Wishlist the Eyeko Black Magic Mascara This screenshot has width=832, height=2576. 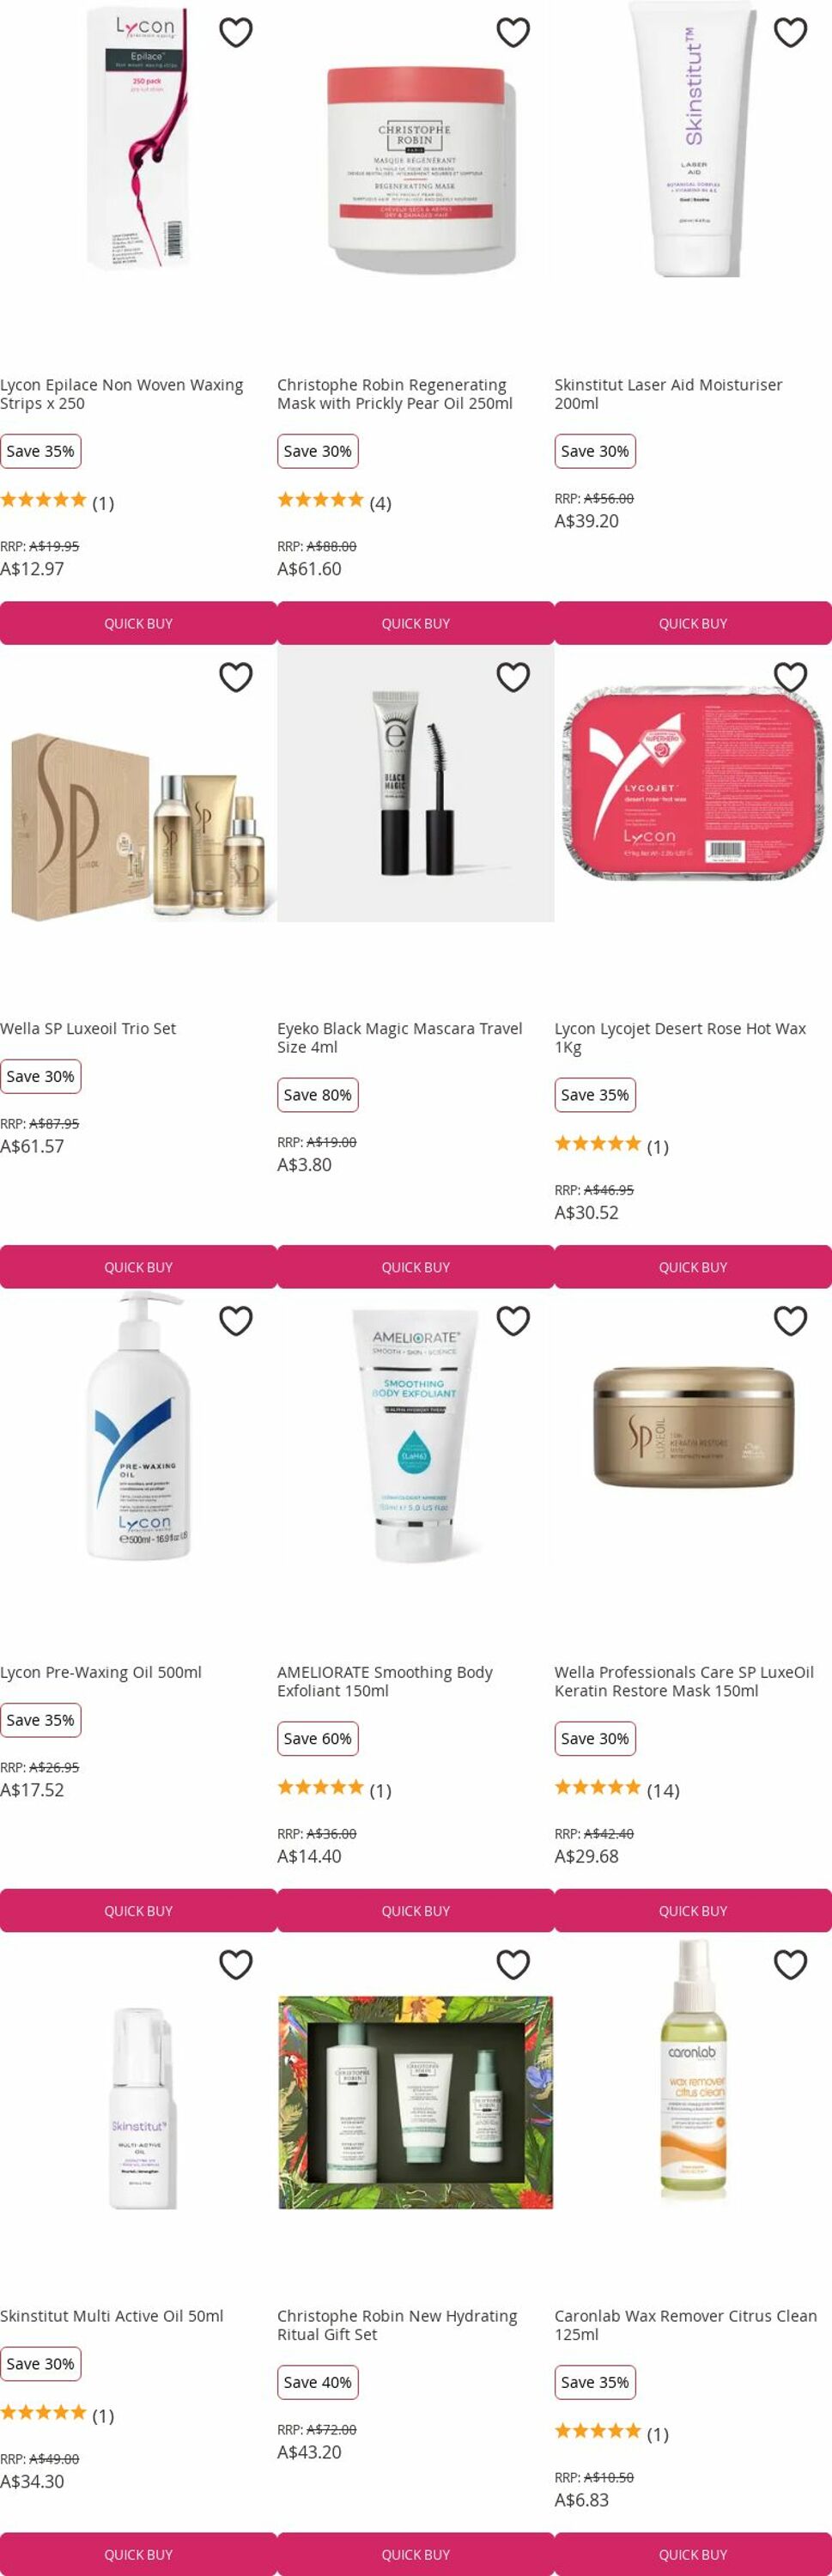(x=513, y=677)
